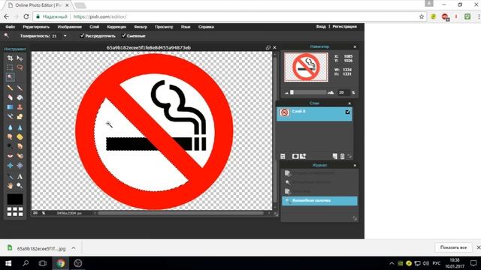
Task: Select the Gradient tool
Action: click(10, 107)
